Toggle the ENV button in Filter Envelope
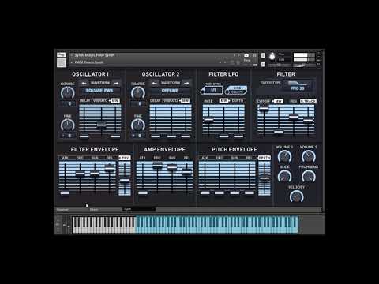 [x=125, y=158]
